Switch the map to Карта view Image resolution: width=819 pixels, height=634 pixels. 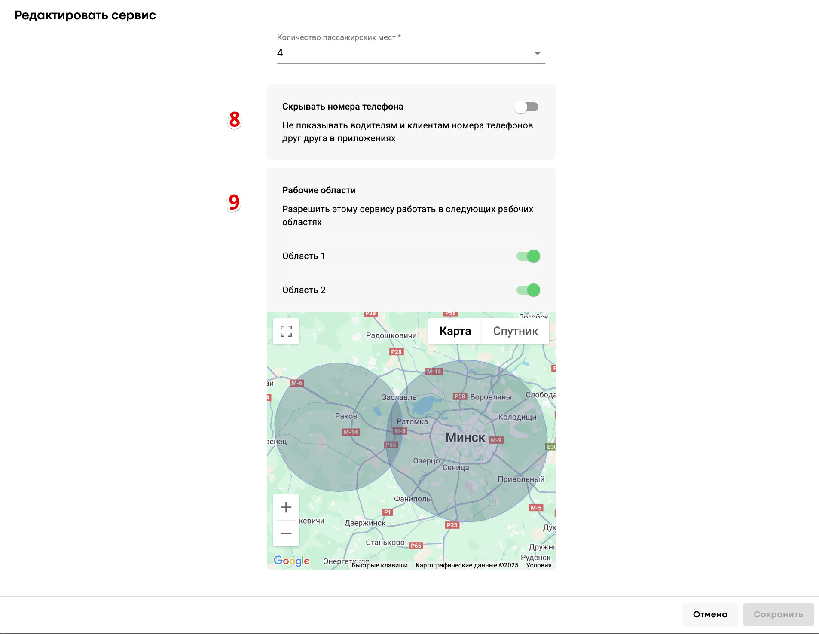coord(455,331)
